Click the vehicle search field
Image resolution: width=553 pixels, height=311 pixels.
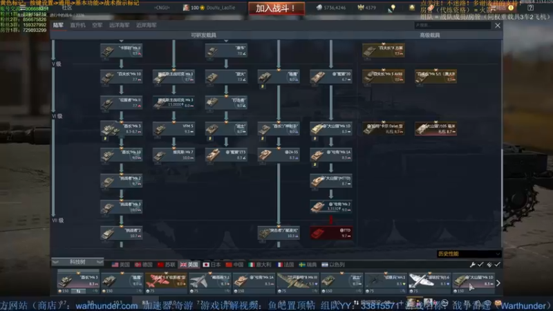pos(453,25)
